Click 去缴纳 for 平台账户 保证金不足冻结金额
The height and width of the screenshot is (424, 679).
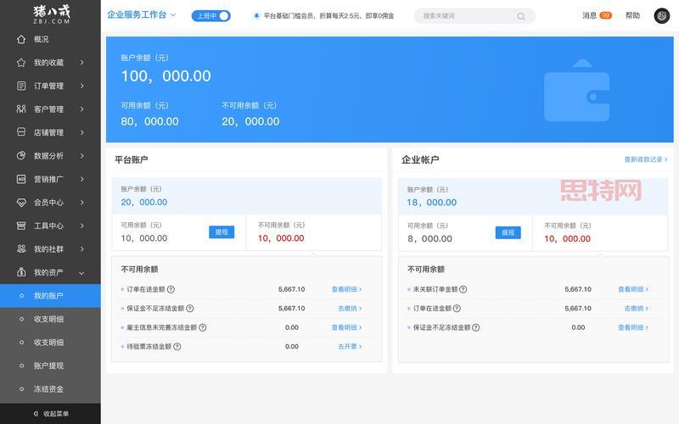tap(350, 309)
